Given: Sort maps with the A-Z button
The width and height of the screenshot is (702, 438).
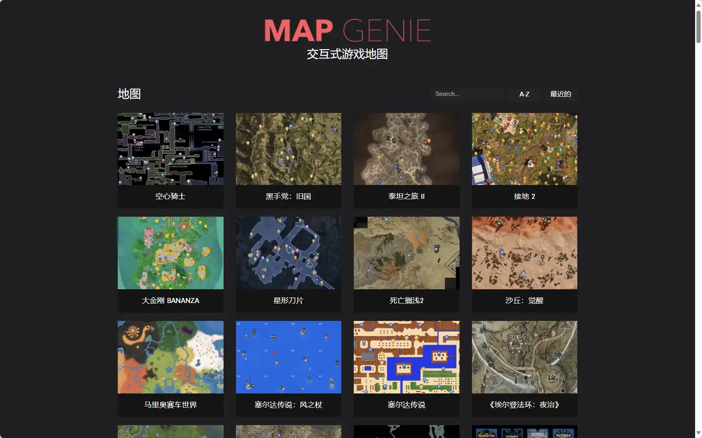Looking at the screenshot, I should (x=524, y=94).
